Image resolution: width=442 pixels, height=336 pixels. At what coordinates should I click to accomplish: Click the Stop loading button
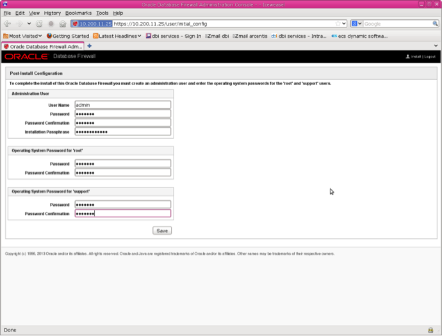[x=51, y=24]
